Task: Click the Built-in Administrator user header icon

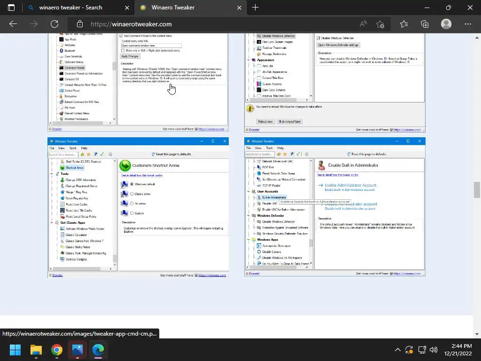Action: click(x=321, y=165)
